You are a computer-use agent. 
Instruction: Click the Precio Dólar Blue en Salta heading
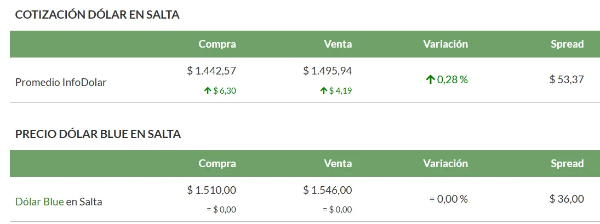click(98, 134)
